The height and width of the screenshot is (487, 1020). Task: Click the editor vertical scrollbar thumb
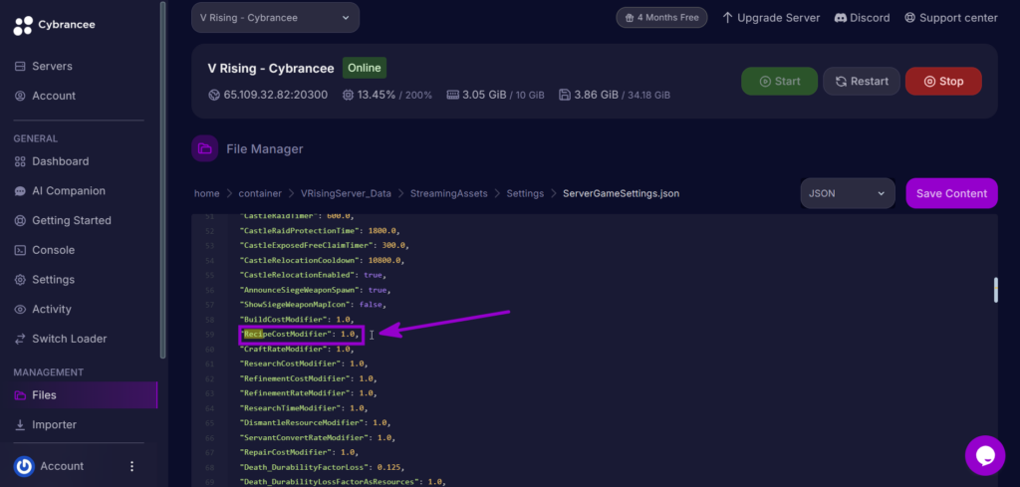pos(995,290)
